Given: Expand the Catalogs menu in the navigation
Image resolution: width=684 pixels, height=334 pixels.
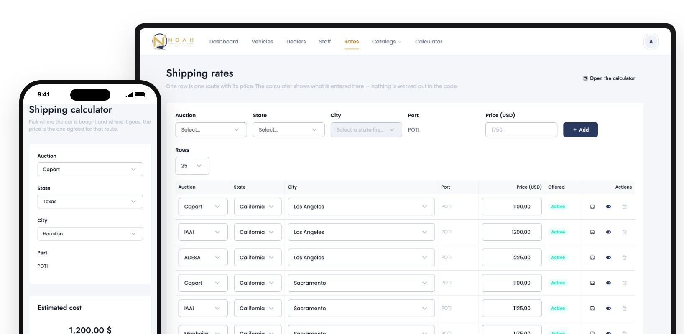Looking at the screenshot, I should 386,42.
